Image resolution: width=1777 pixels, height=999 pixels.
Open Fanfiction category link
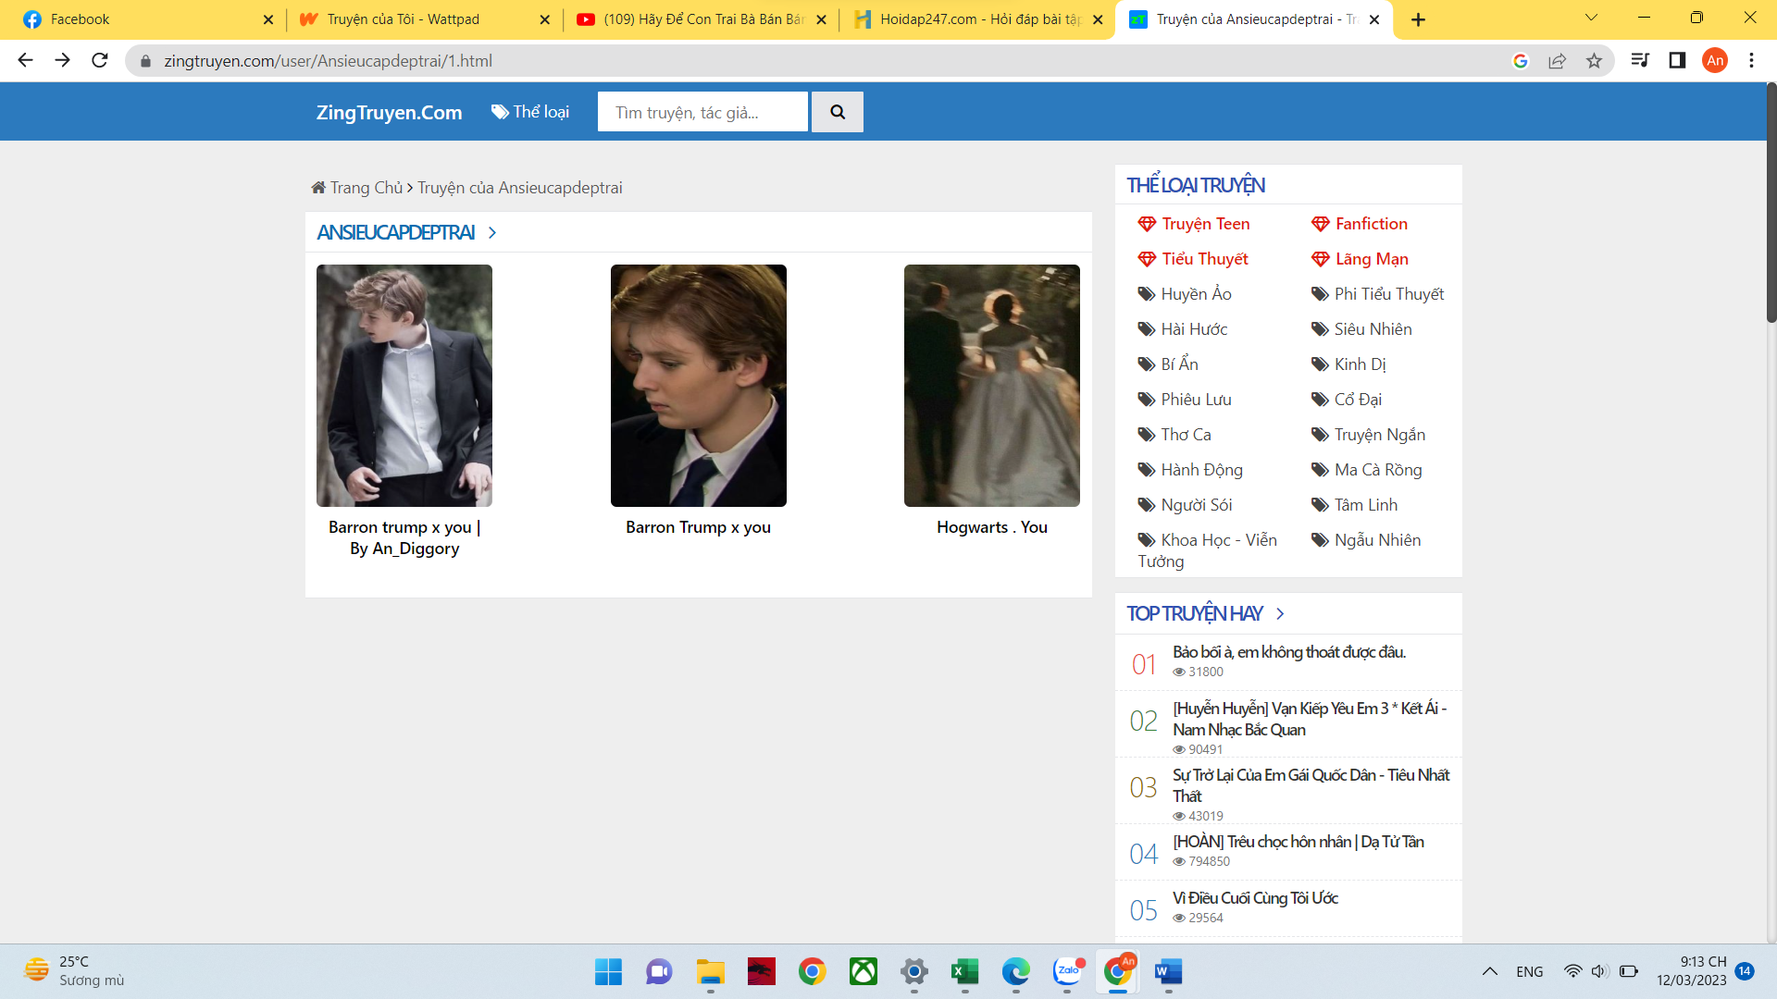pos(1371,224)
